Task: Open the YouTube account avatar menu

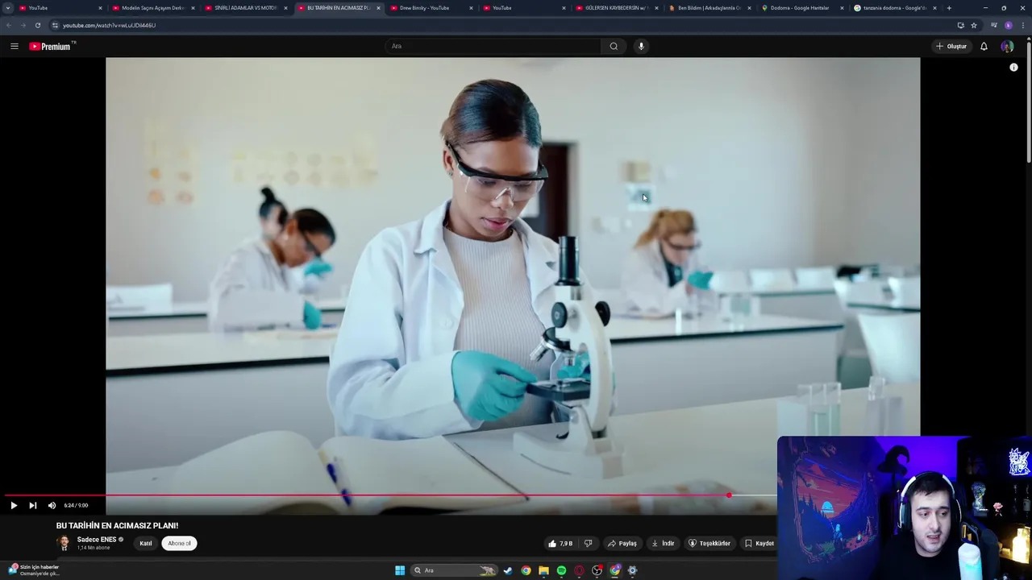Action: click(1007, 46)
